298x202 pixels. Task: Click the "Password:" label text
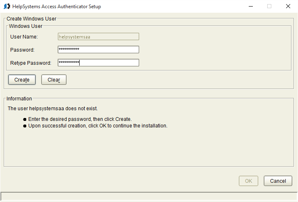[x=22, y=50]
